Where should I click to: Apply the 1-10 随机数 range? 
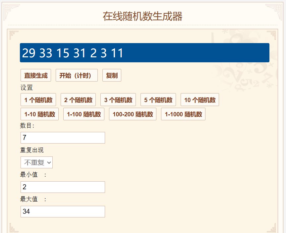[39, 114]
